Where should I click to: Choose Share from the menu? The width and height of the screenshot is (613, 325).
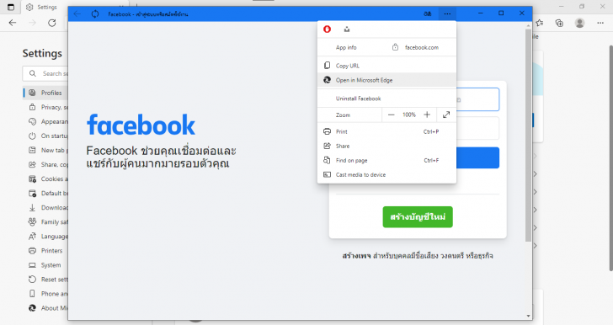click(386, 146)
